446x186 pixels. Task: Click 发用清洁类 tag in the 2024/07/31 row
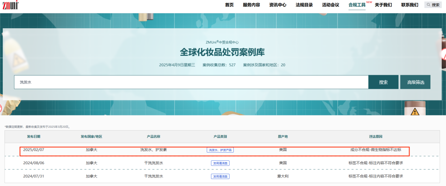(220, 176)
